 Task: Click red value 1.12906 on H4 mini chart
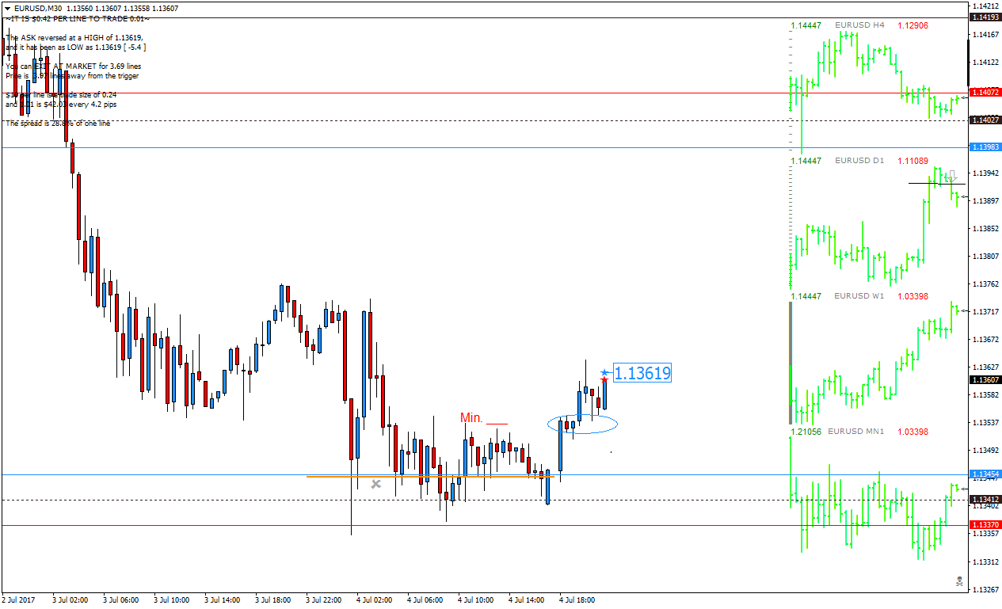pyautogui.click(x=913, y=25)
